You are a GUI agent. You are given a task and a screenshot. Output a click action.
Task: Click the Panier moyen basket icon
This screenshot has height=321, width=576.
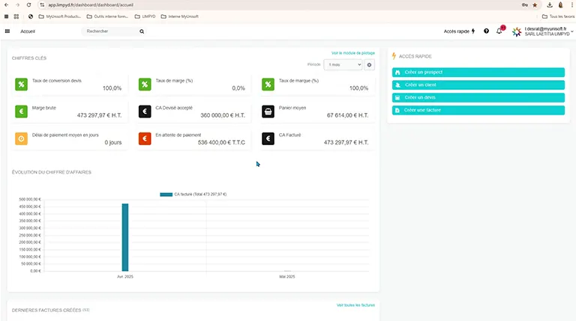(268, 111)
